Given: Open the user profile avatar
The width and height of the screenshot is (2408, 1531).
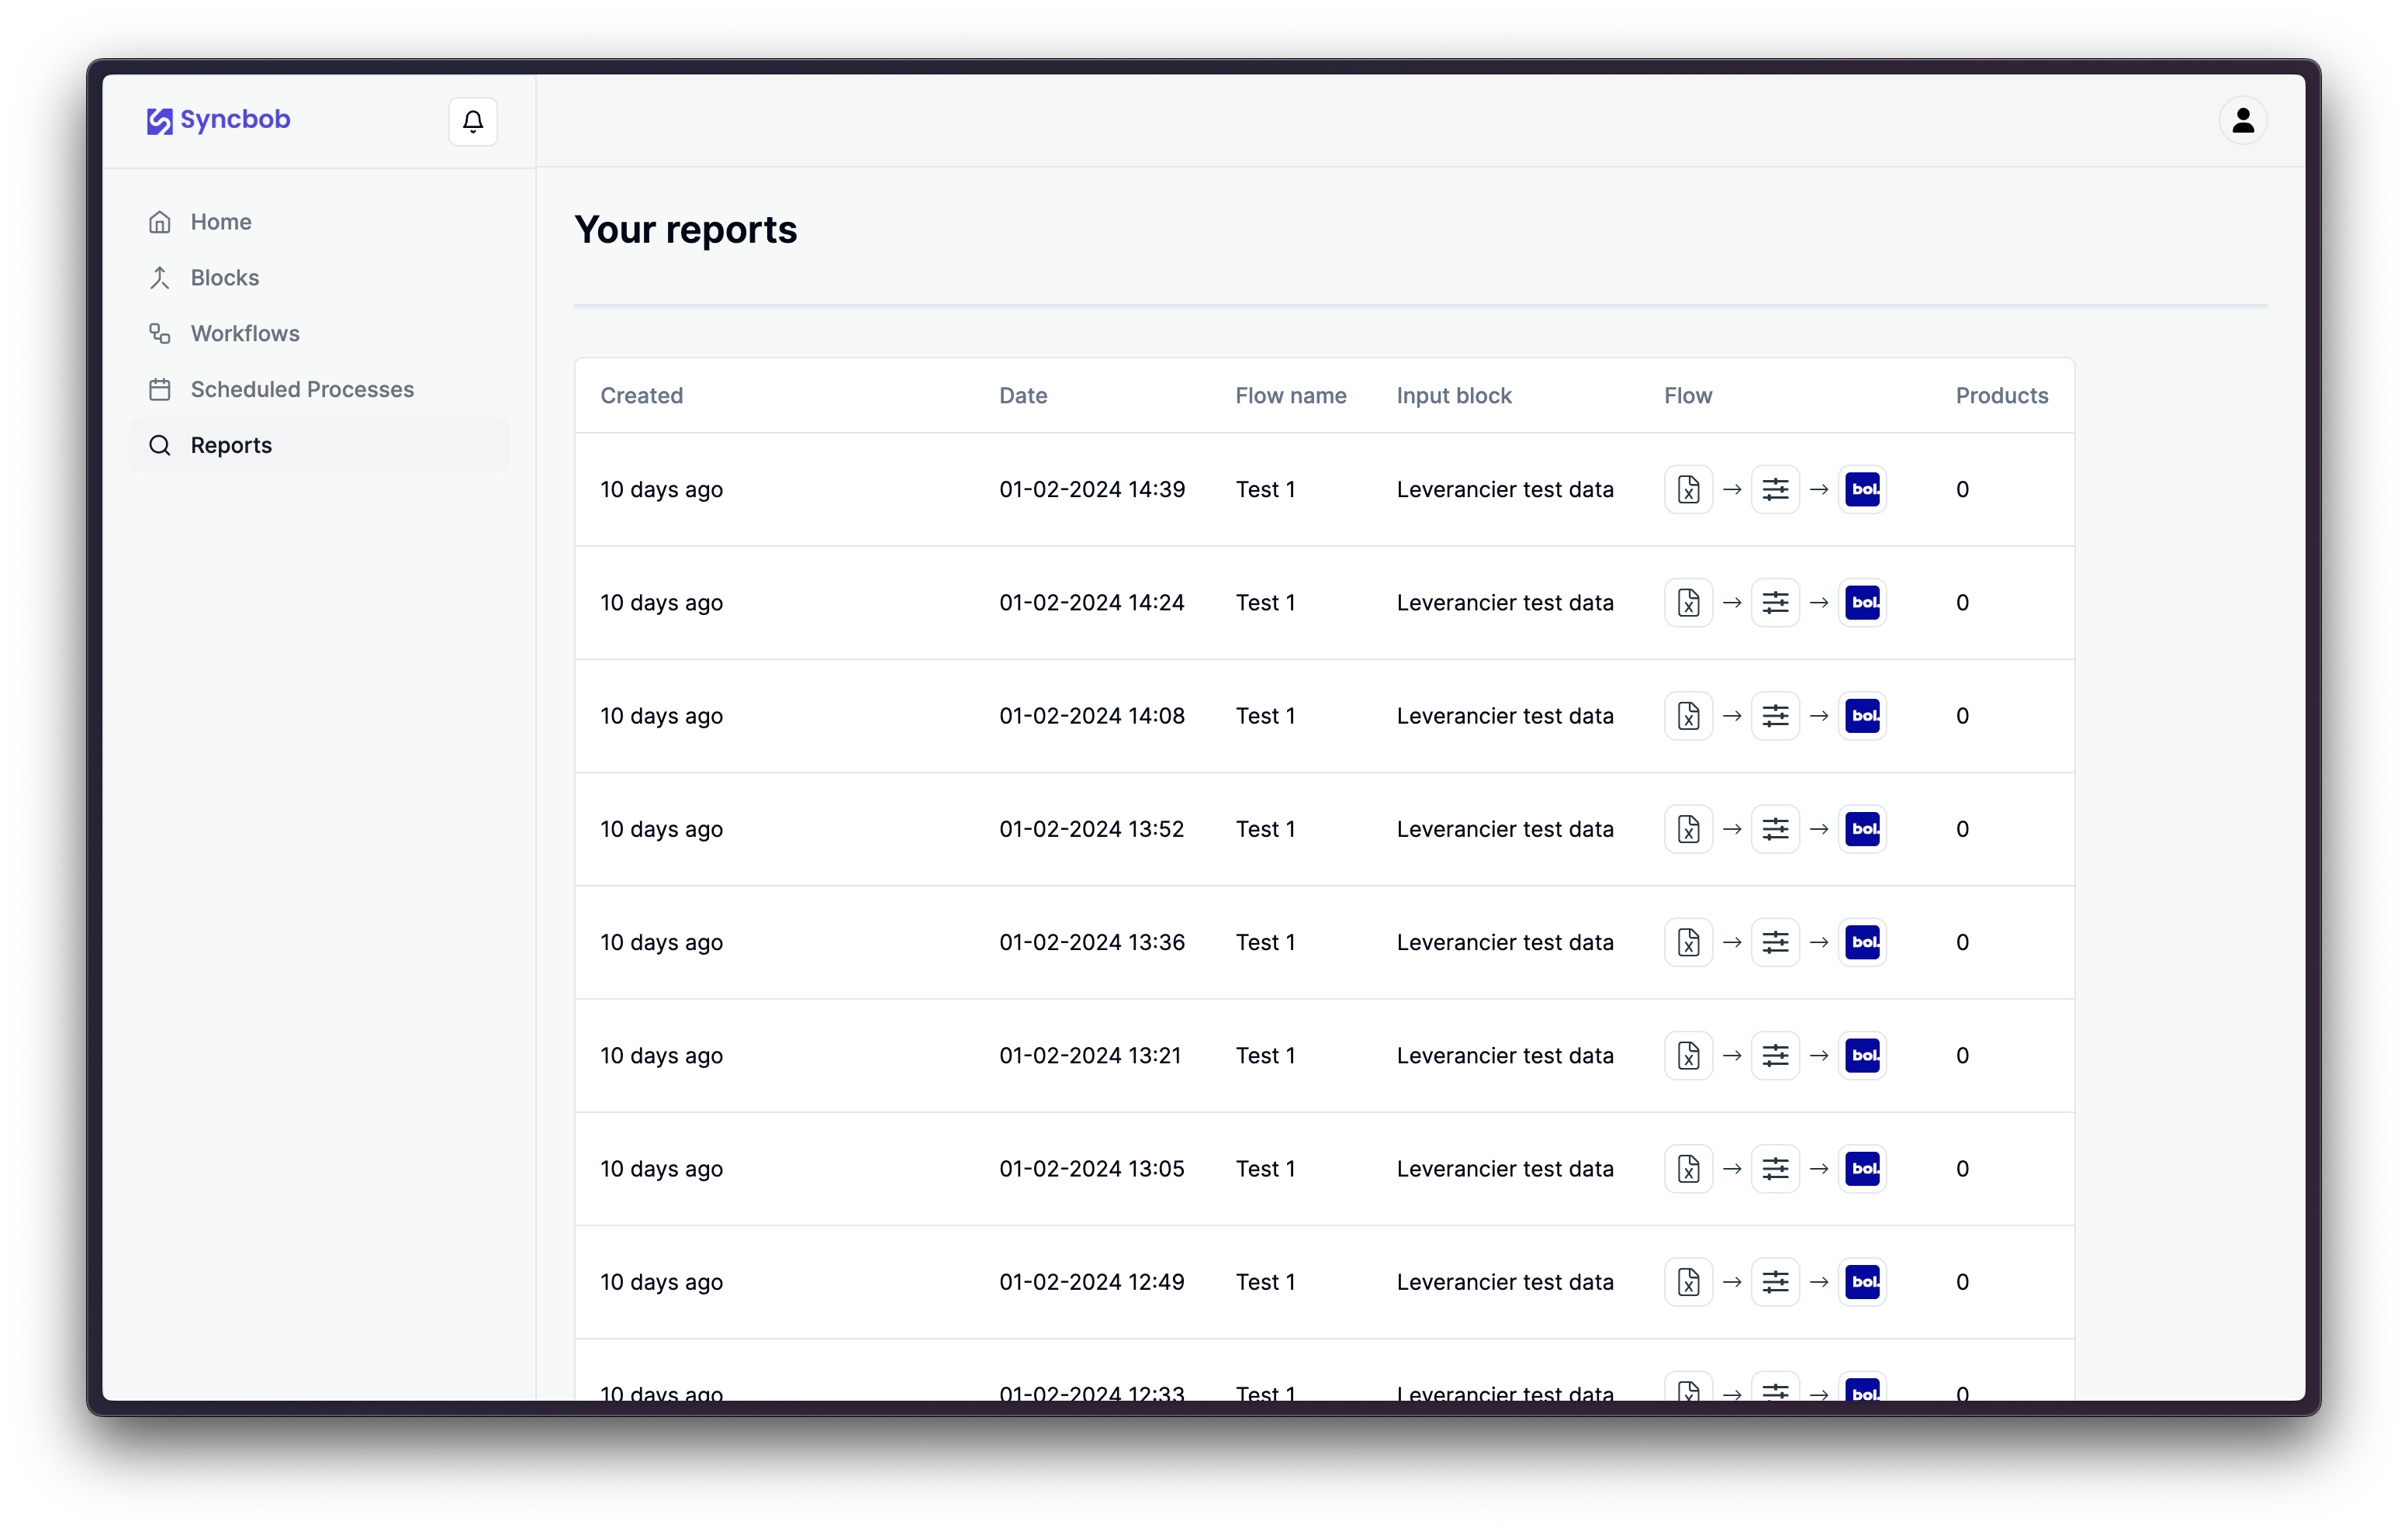Looking at the screenshot, I should pos(2243,120).
